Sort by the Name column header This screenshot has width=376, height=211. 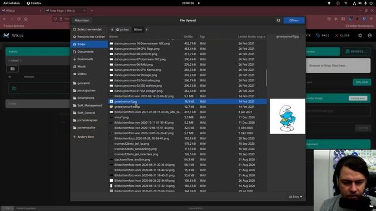click(113, 36)
